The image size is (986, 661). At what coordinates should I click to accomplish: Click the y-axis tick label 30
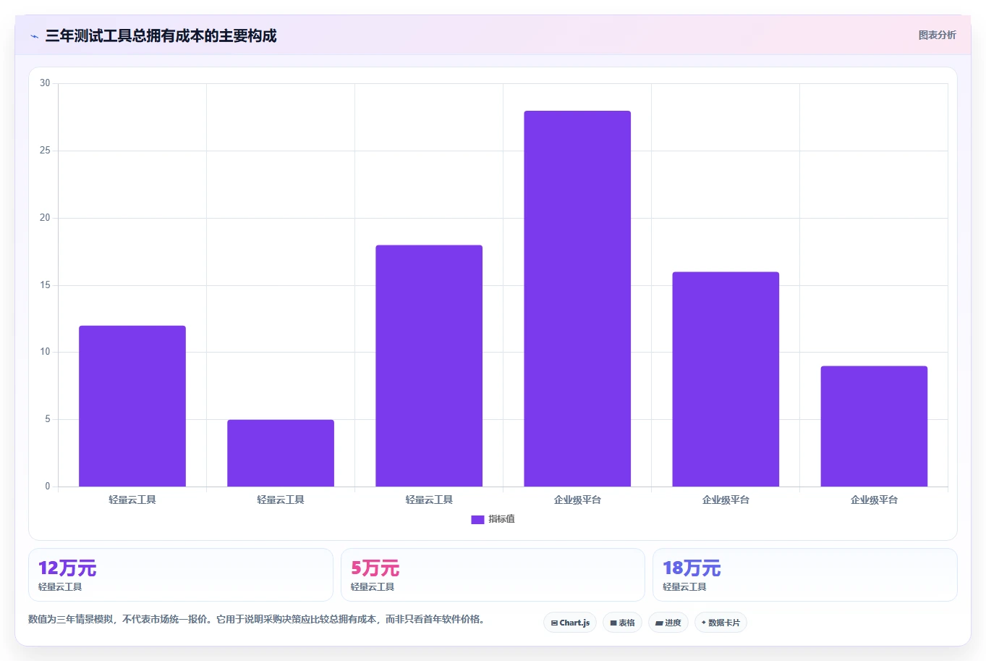[x=45, y=83]
